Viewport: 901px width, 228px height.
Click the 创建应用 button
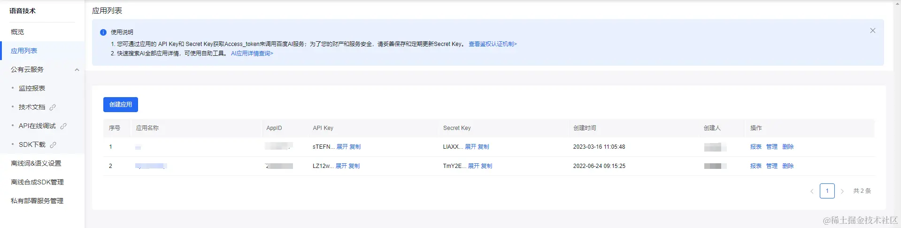click(x=121, y=105)
